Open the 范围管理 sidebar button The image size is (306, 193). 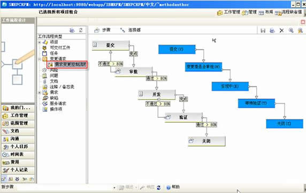tap(18, 123)
